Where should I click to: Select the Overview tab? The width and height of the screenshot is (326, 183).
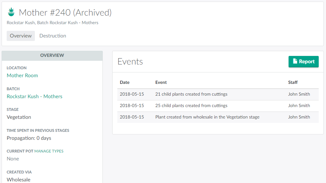(21, 36)
